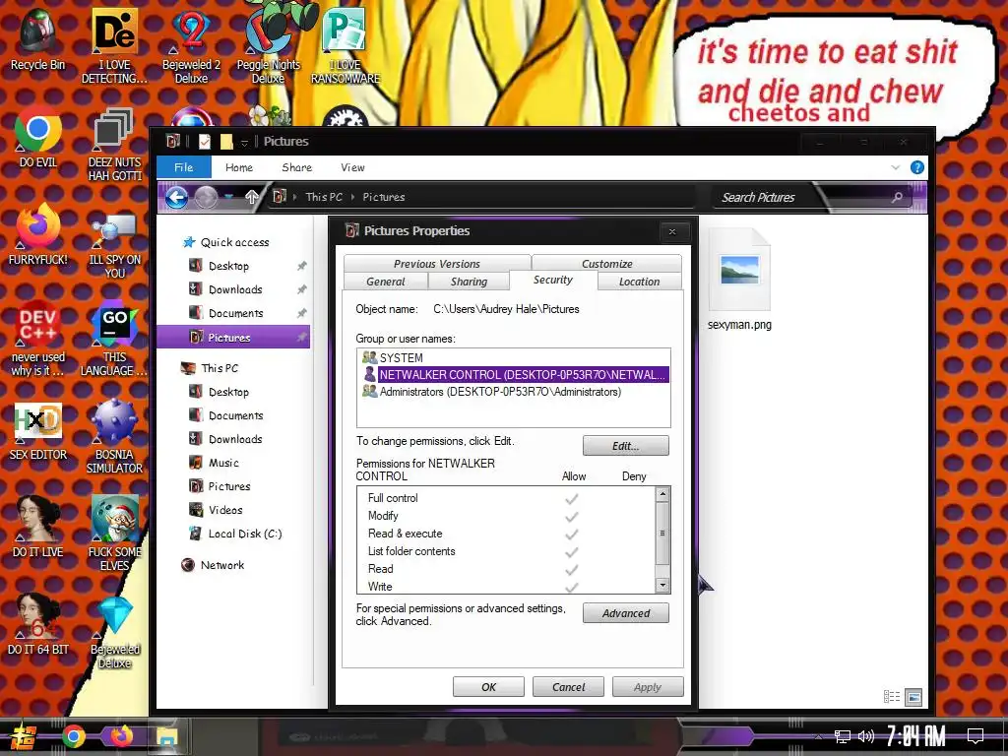Switch to the Customize tab
Viewport: 1008px width, 756px height.
click(606, 264)
